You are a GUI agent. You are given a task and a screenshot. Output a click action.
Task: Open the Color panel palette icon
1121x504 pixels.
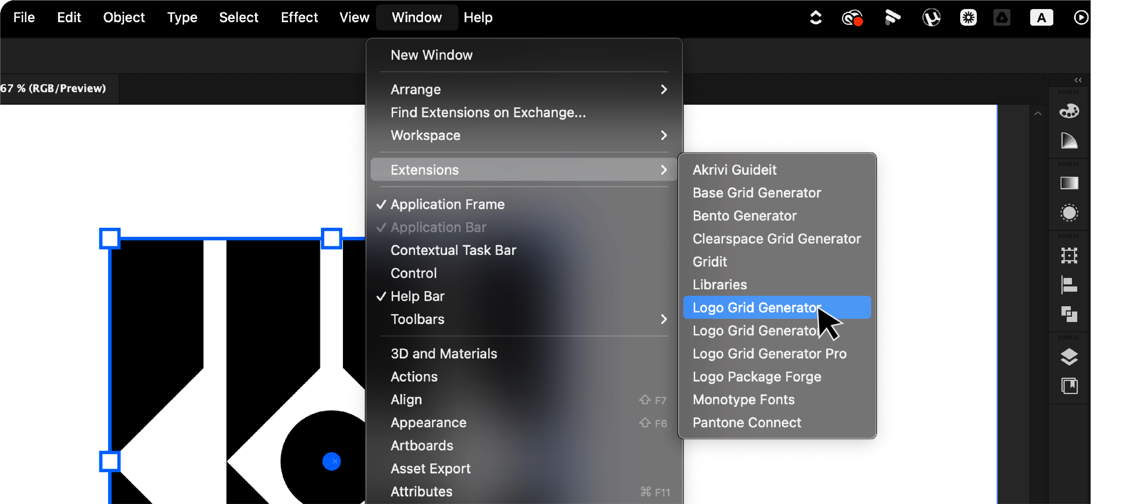coord(1069,111)
